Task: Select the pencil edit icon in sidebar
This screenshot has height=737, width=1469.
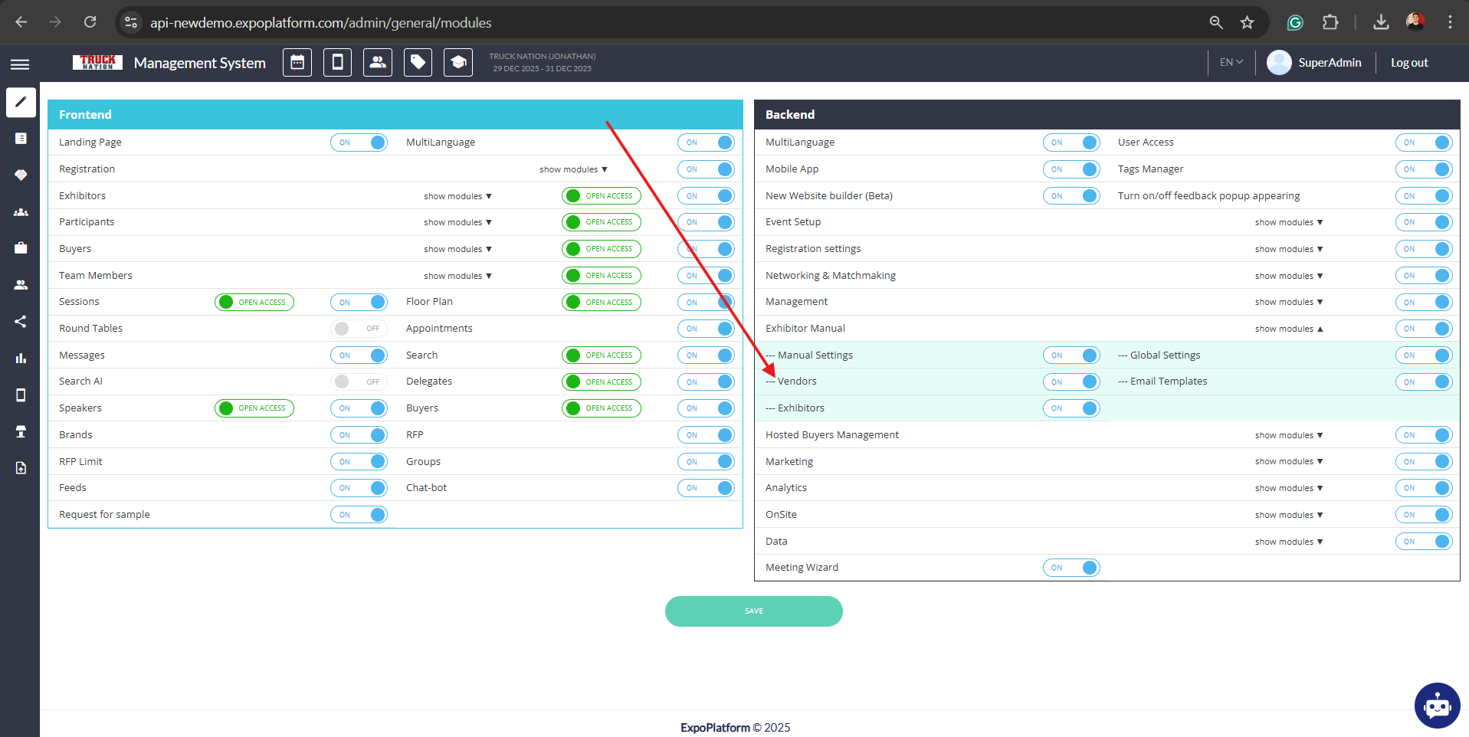Action: (x=21, y=102)
